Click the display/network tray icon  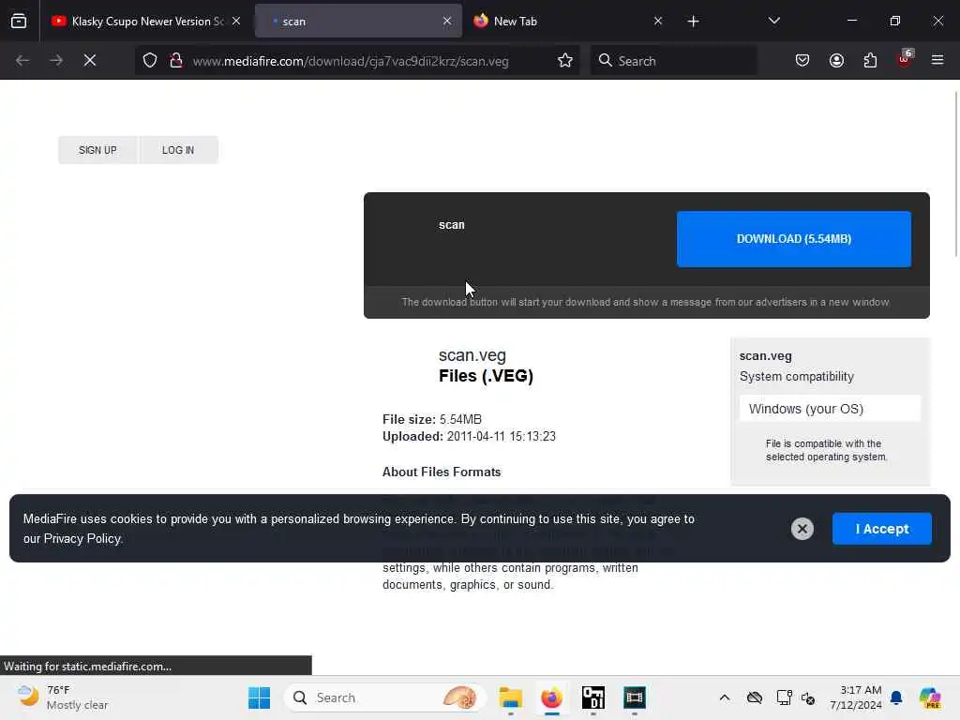(784, 697)
